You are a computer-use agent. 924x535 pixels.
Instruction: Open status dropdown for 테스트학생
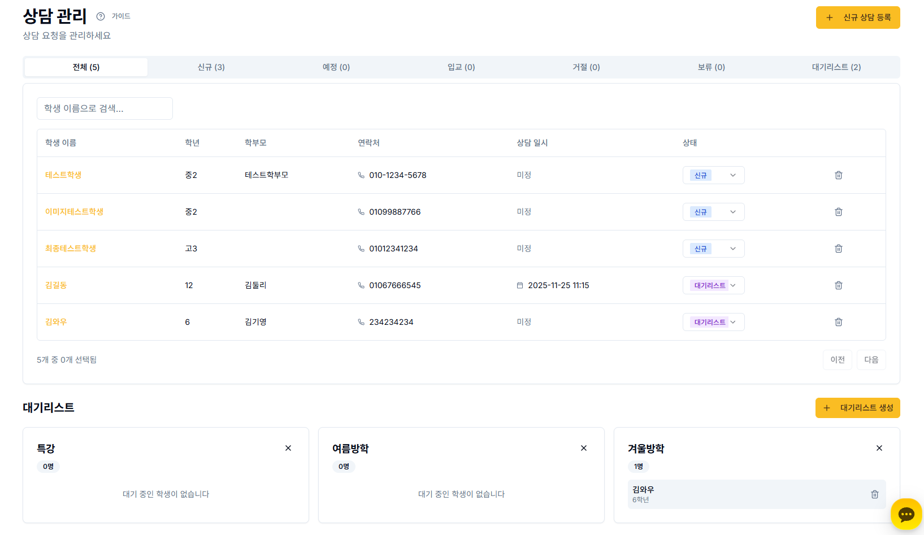[x=713, y=175]
